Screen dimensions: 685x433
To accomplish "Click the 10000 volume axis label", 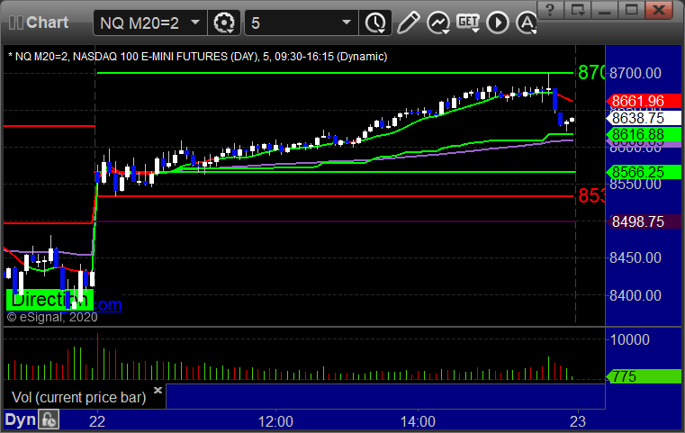I will point(629,339).
